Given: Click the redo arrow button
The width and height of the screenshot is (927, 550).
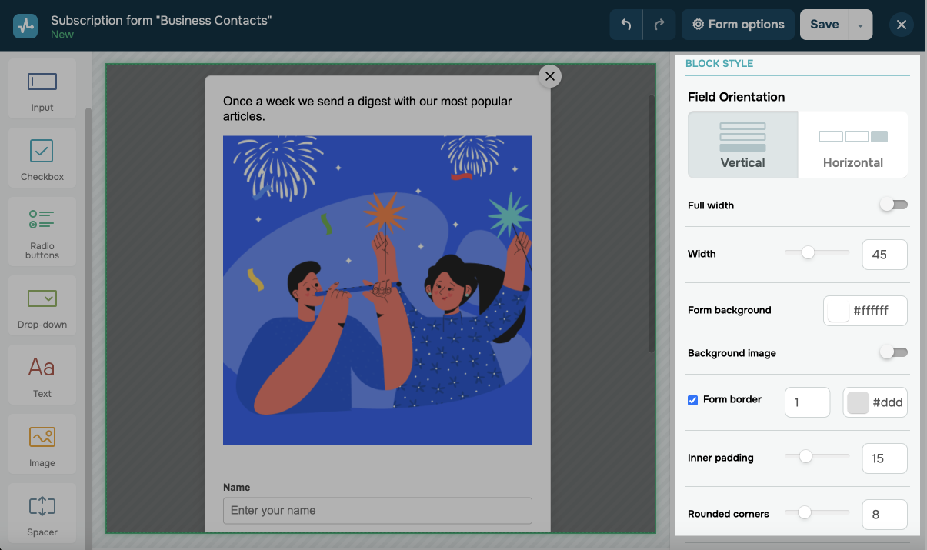Looking at the screenshot, I should coord(659,25).
